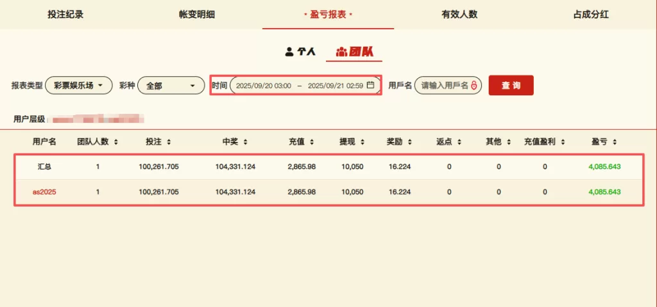Open the 时间 date range picker

[x=299, y=85]
